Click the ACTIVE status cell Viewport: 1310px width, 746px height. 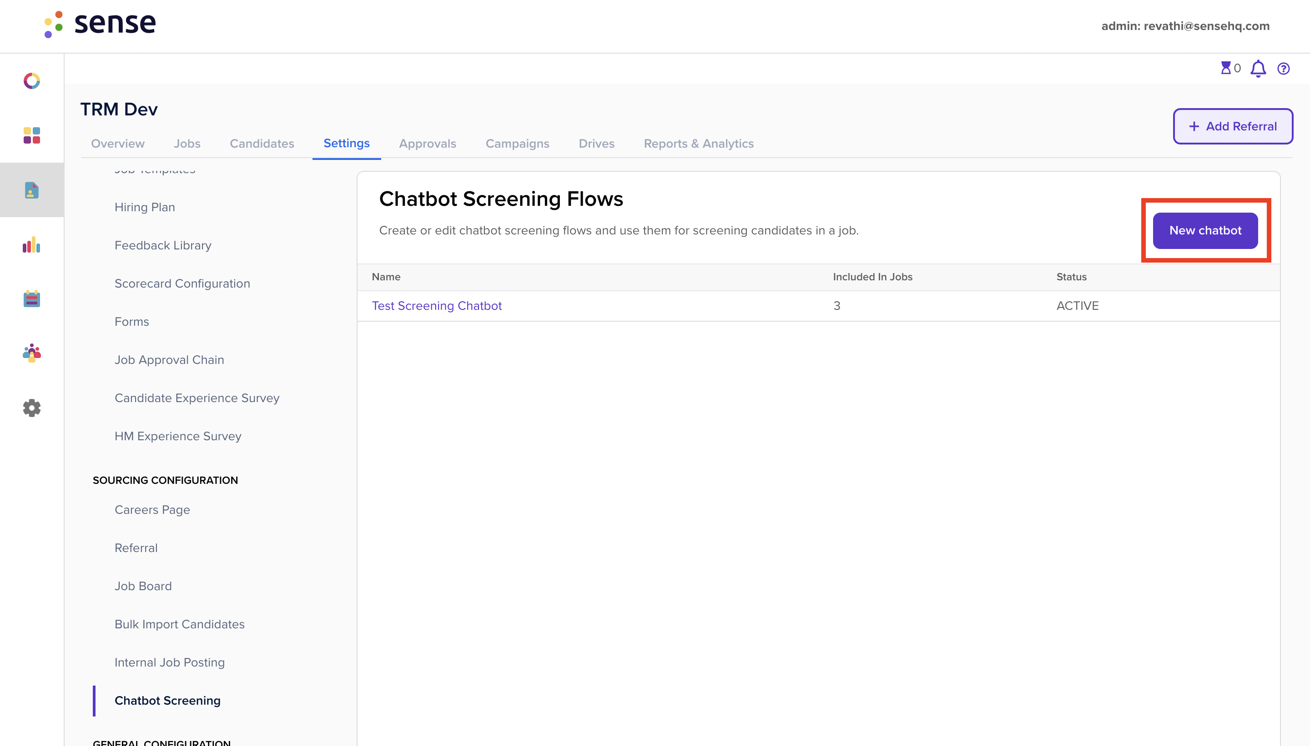1078,306
